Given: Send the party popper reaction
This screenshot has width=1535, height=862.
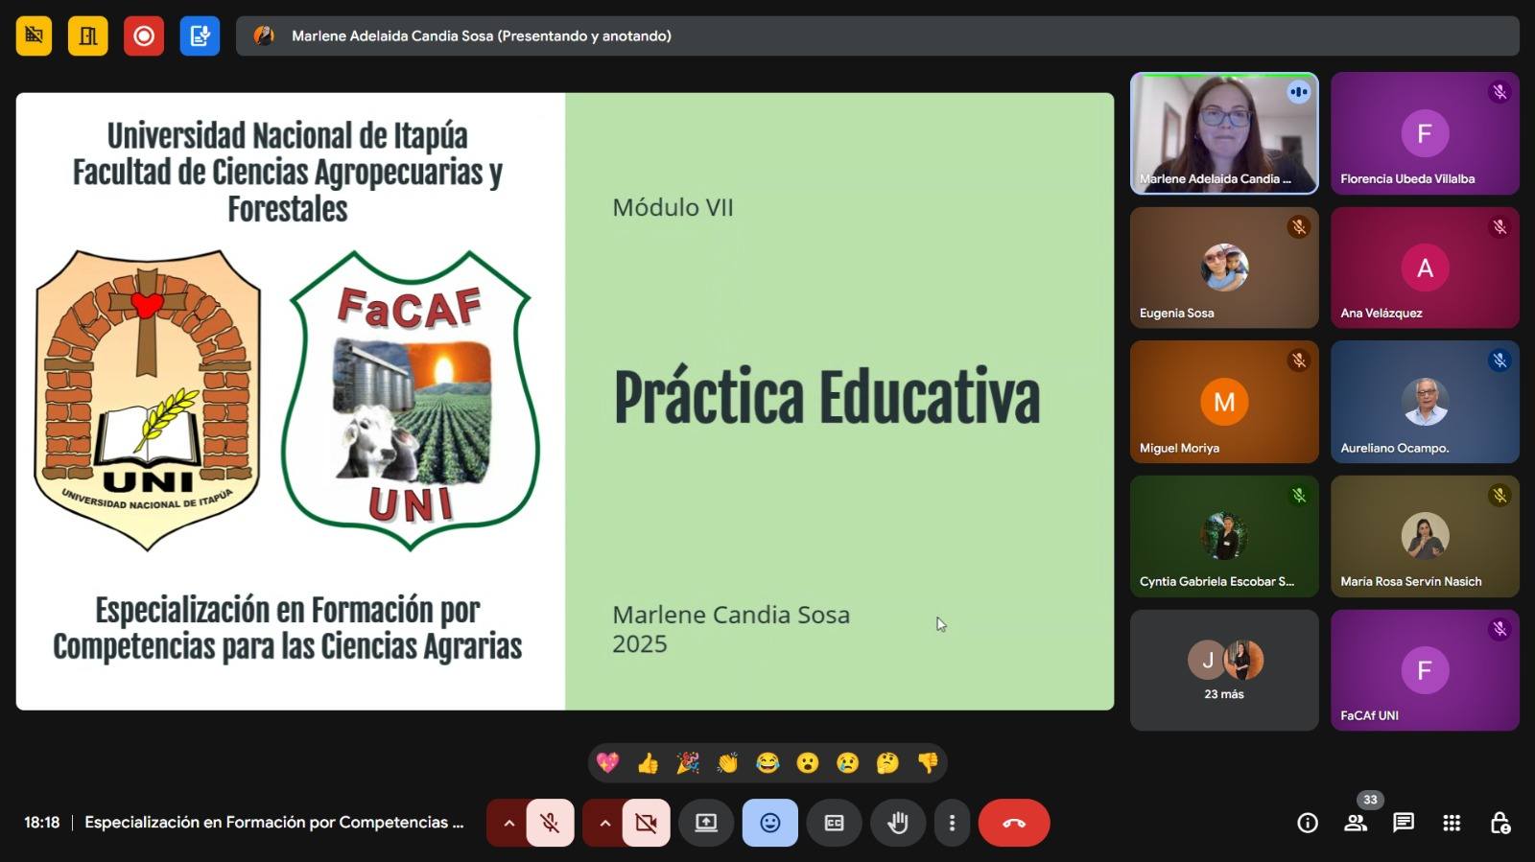Looking at the screenshot, I should coord(688,763).
